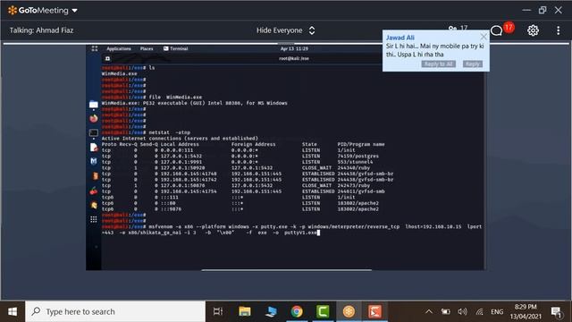Open the document editor icon in Kali dock
This screenshot has height=322, width=572.
point(94,147)
